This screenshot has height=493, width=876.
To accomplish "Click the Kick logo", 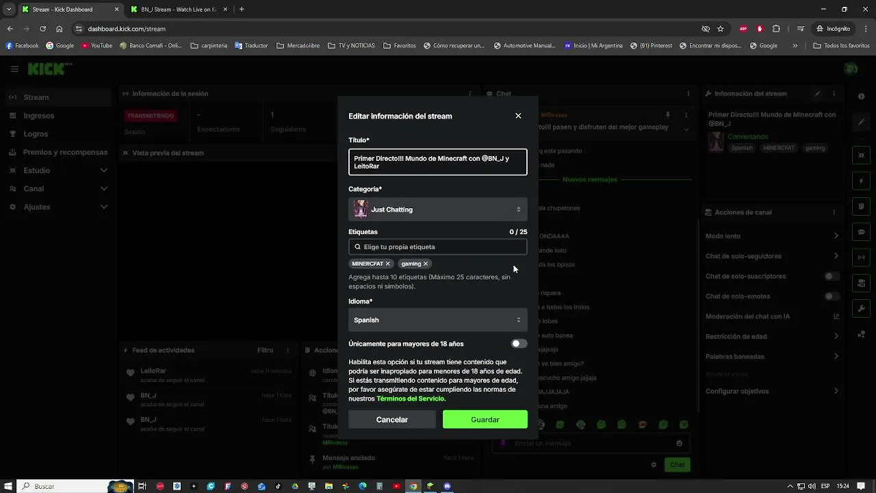I will (x=49, y=69).
